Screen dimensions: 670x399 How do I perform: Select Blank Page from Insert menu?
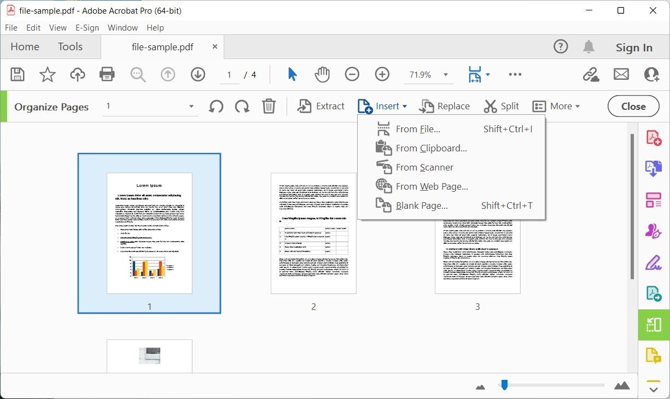[422, 206]
